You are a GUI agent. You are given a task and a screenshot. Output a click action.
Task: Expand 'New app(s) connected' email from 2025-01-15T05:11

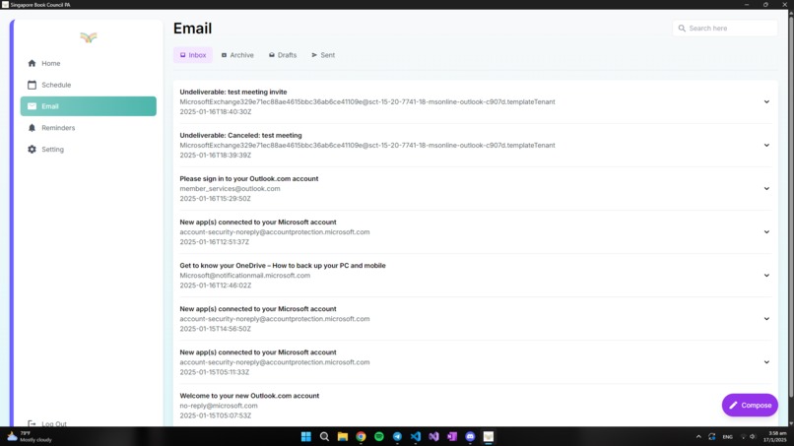[x=766, y=362]
